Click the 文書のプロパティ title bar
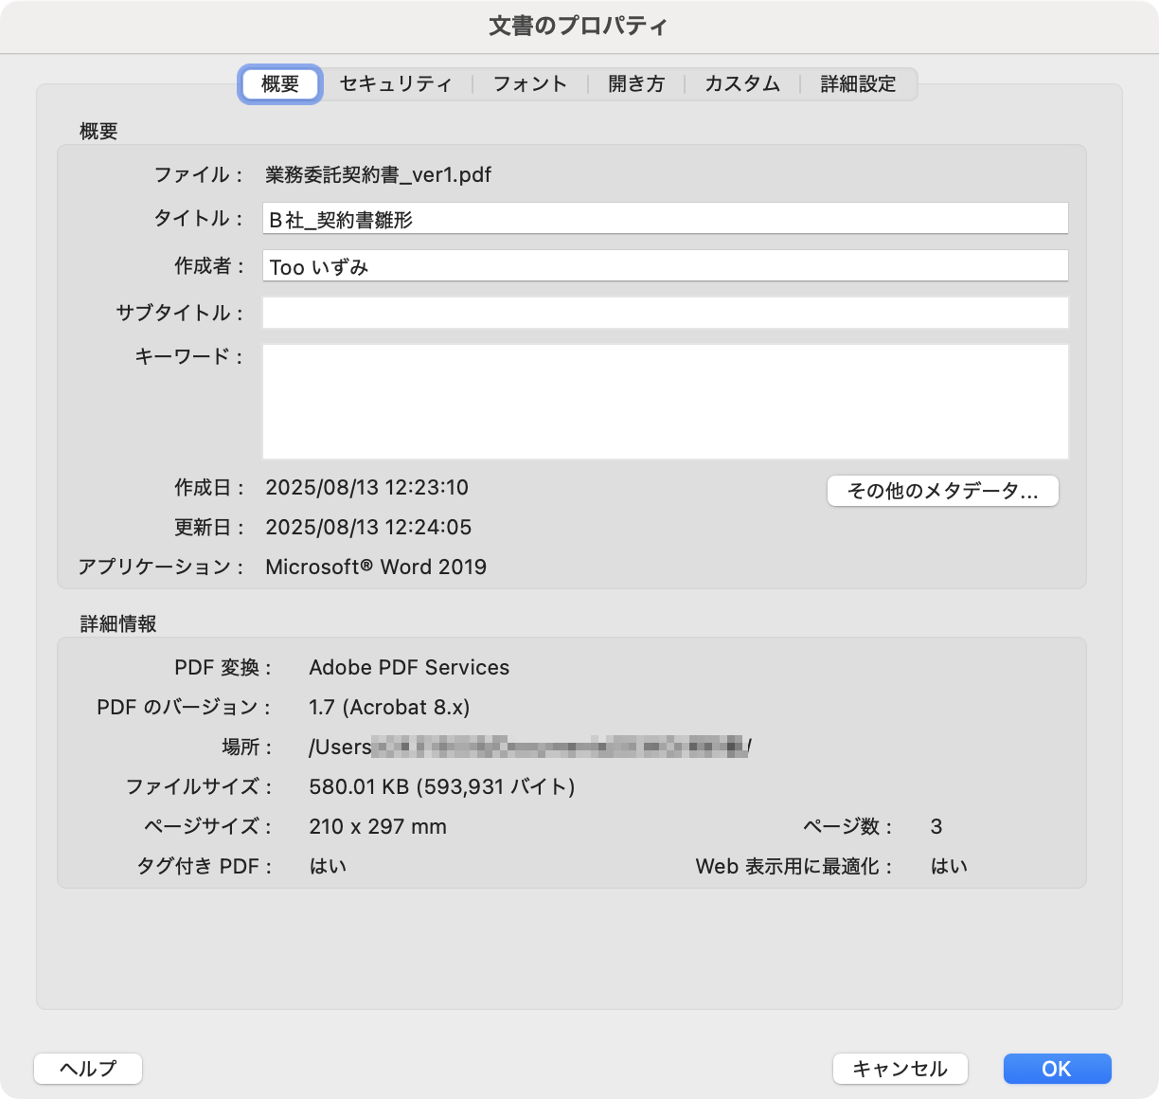Viewport: 1159px width, 1099px height. (x=579, y=26)
